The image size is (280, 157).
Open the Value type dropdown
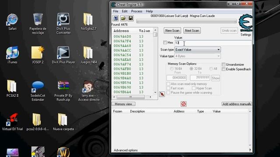pos(197,56)
